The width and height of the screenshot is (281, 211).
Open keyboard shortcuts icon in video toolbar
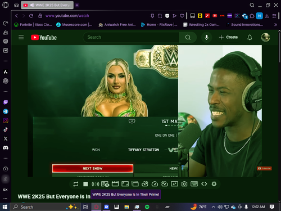tap(194, 184)
